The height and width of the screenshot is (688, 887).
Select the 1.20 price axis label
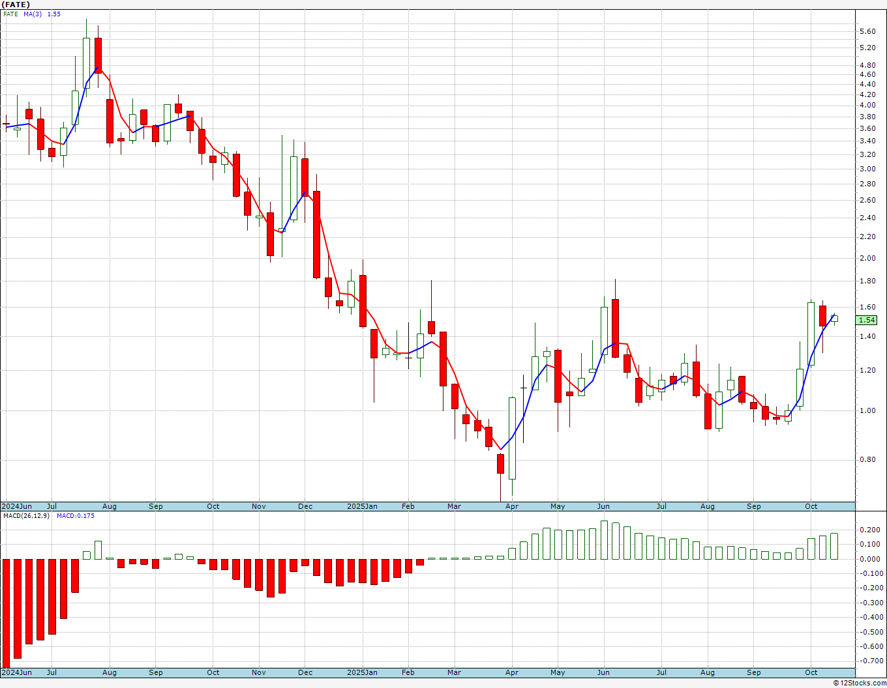point(867,370)
